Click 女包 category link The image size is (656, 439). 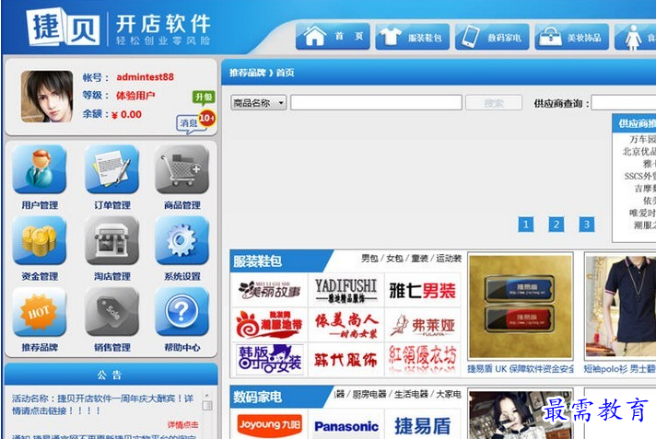[394, 259]
